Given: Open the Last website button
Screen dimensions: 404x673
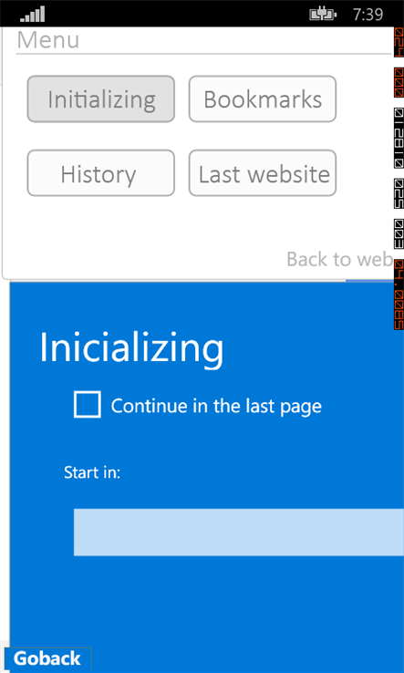Looking at the screenshot, I should tap(263, 173).
